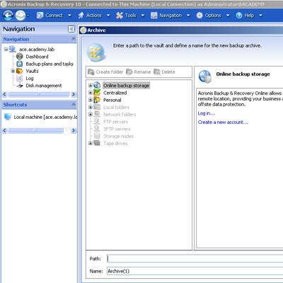The image size is (283, 283).
Task: Expand the Vaults tree node
Action: coord(13,71)
